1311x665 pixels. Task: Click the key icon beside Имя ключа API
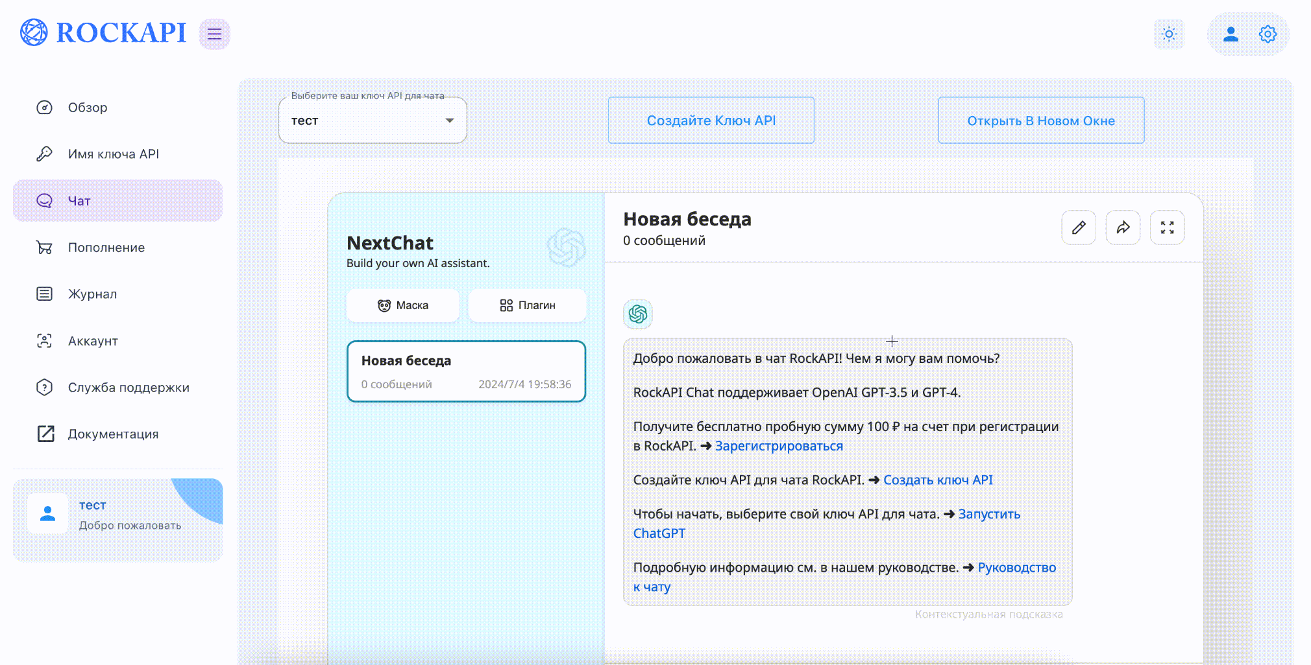click(x=44, y=154)
